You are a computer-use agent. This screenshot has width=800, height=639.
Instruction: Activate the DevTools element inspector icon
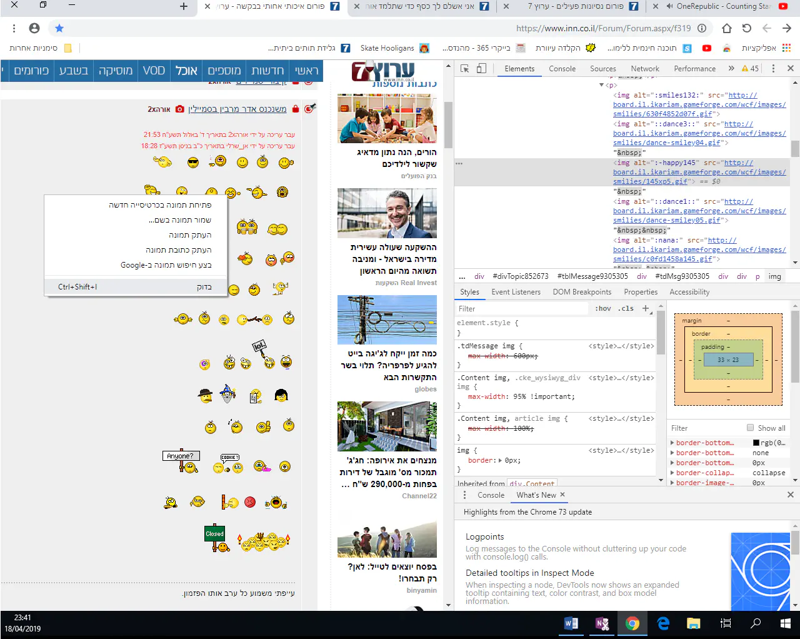tap(464, 69)
